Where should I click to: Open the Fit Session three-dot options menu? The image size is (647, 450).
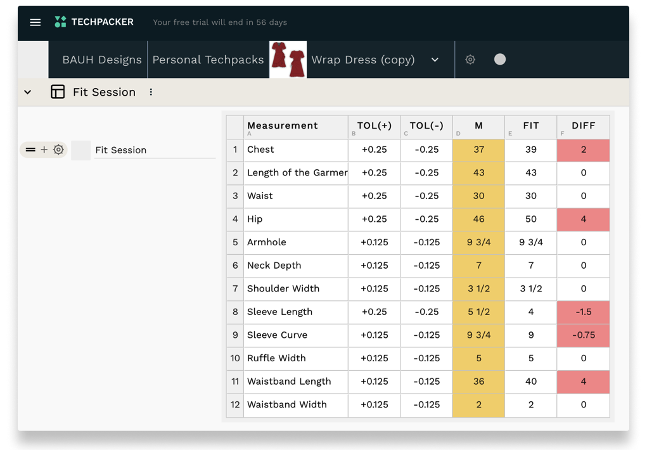point(151,92)
